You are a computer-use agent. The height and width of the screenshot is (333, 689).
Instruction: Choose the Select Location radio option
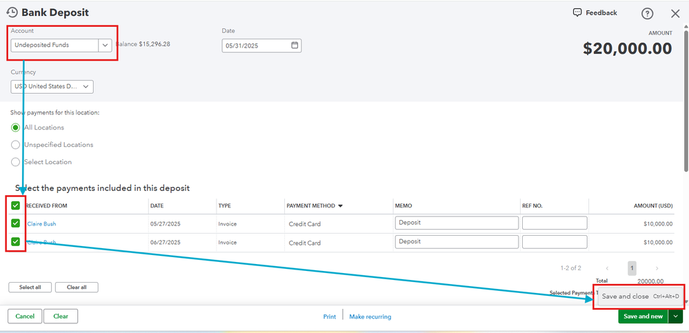click(x=15, y=161)
